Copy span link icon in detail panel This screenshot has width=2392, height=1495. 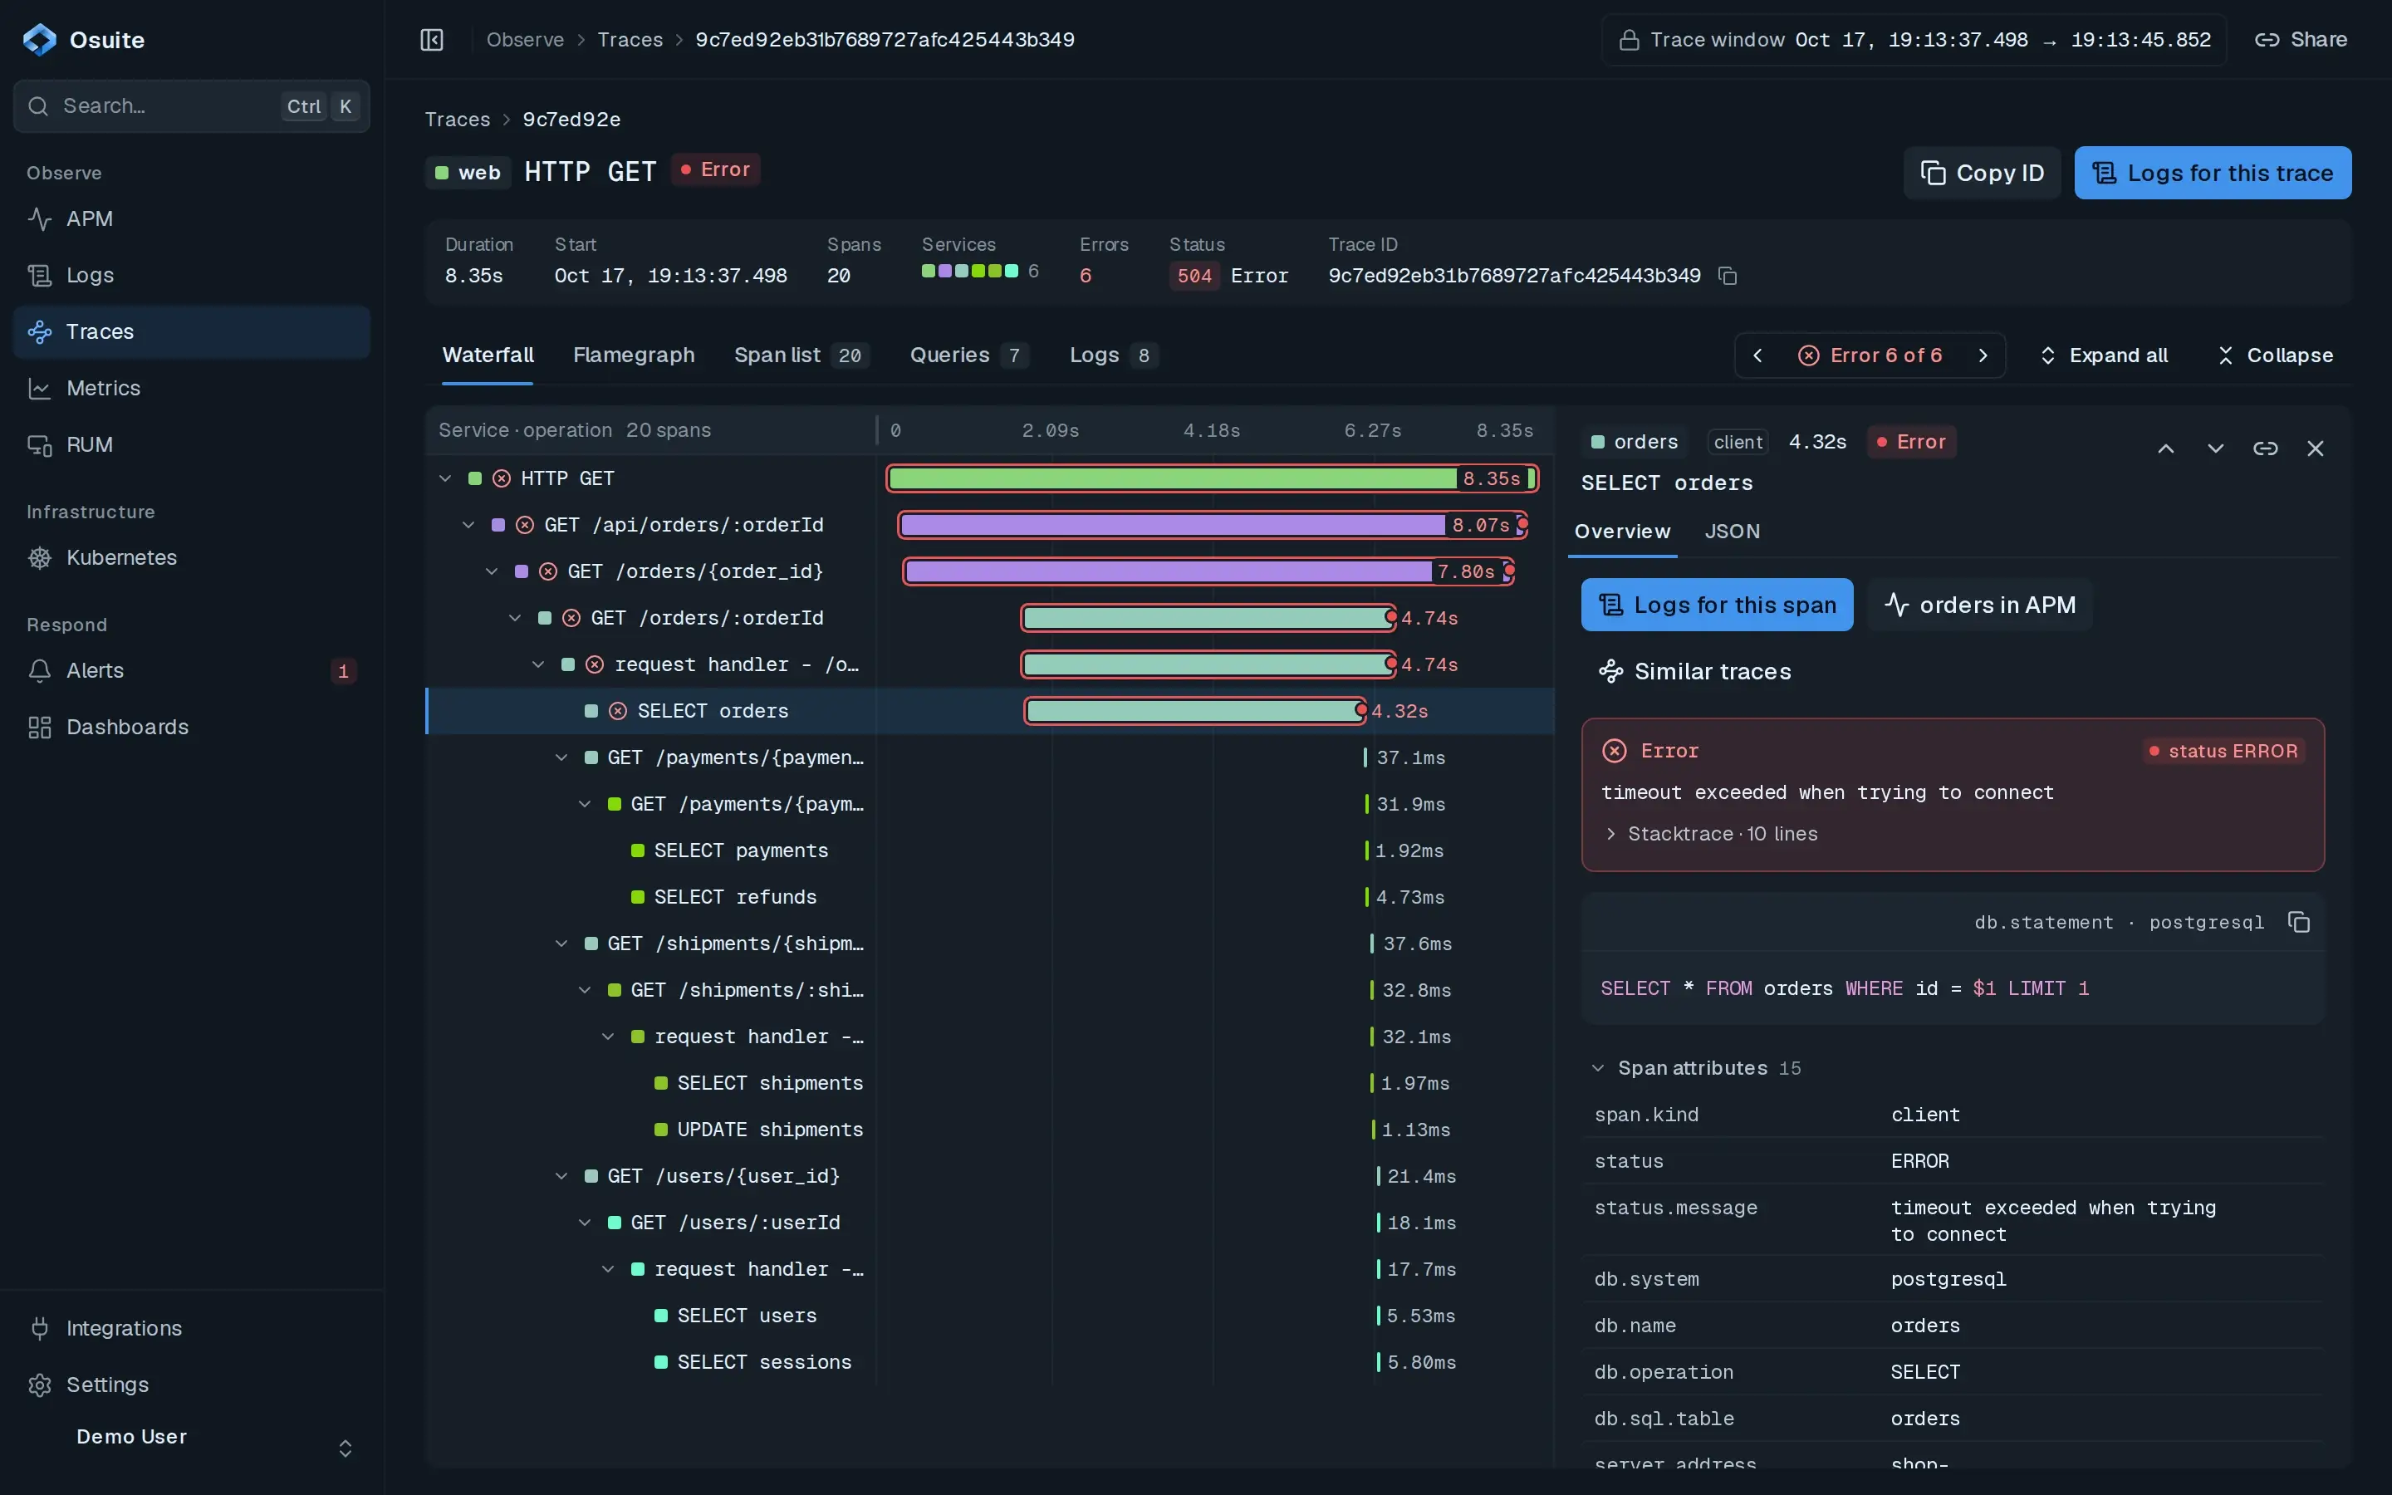tap(2266, 448)
